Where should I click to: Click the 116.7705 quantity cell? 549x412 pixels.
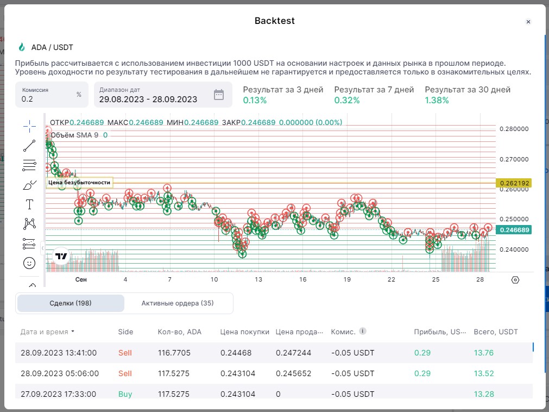click(174, 353)
